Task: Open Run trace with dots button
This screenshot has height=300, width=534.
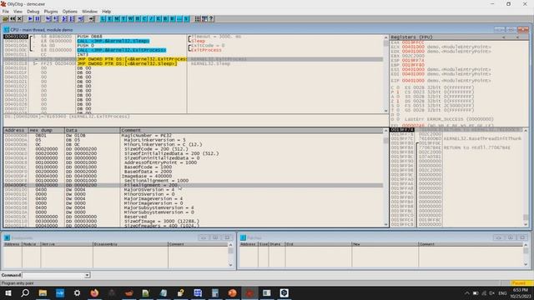Action: pos(179,18)
